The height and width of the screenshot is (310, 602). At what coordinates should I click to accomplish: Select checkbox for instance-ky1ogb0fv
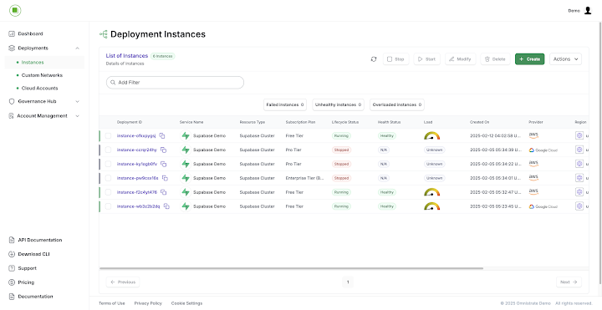108,165
